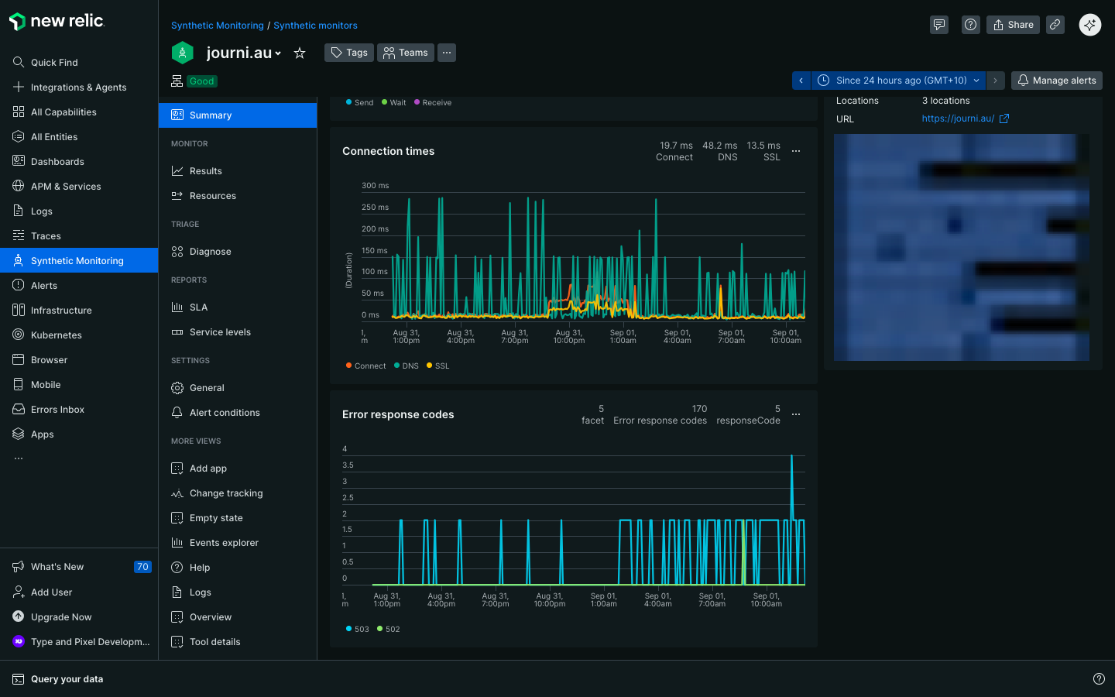Click help icon in bottom bar
This screenshot has height=697, width=1115.
pyautogui.click(x=1099, y=679)
